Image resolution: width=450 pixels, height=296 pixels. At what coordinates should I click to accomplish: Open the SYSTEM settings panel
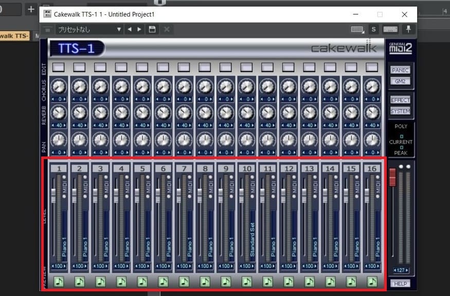tap(400, 111)
